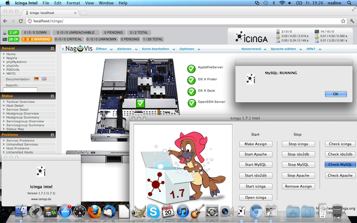Expand Karte bearbeiten menu
Image resolution: width=357 pixels, height=223 pixels.
[158, 49]
